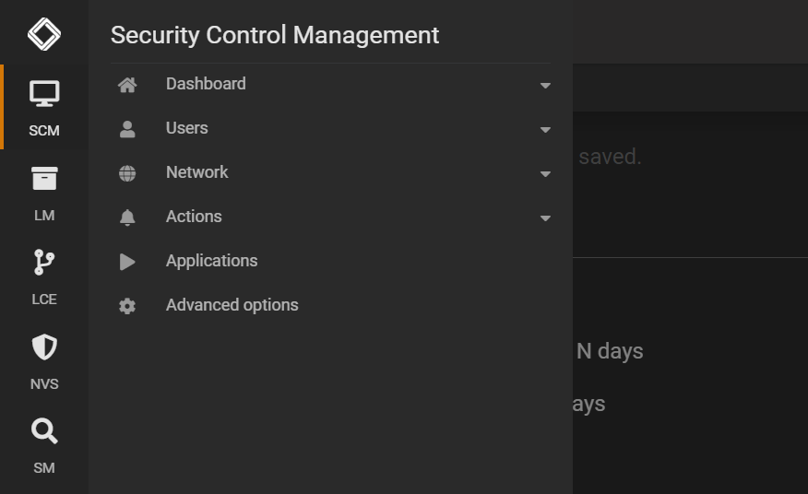The image size is (808, 494).
Task: Open the LCE branch icon
Action: (44, 262)
